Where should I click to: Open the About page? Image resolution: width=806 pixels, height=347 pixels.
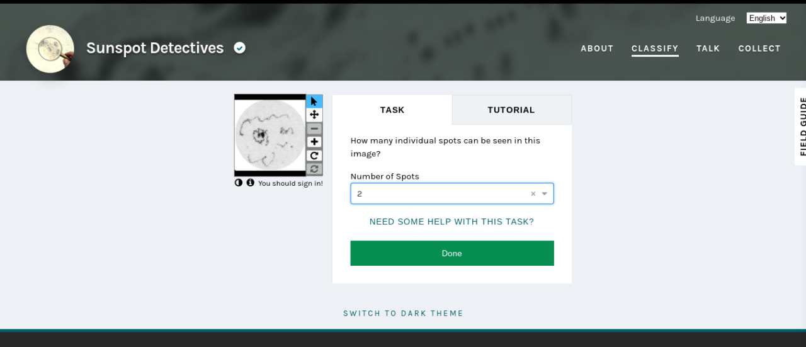pyautogui.click(x=597, y=48)
